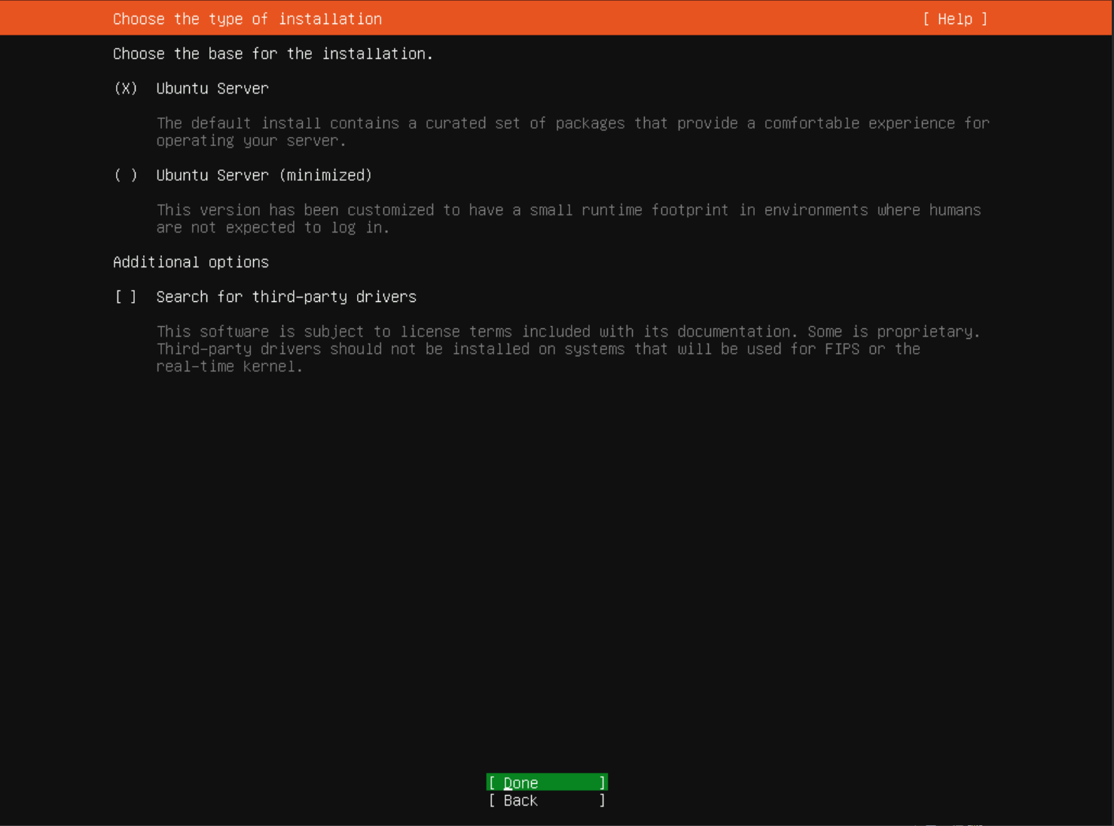Click the Ubuntu Server label text
This screenshot has width=1114, height=826.
click(x=212, y=88)
